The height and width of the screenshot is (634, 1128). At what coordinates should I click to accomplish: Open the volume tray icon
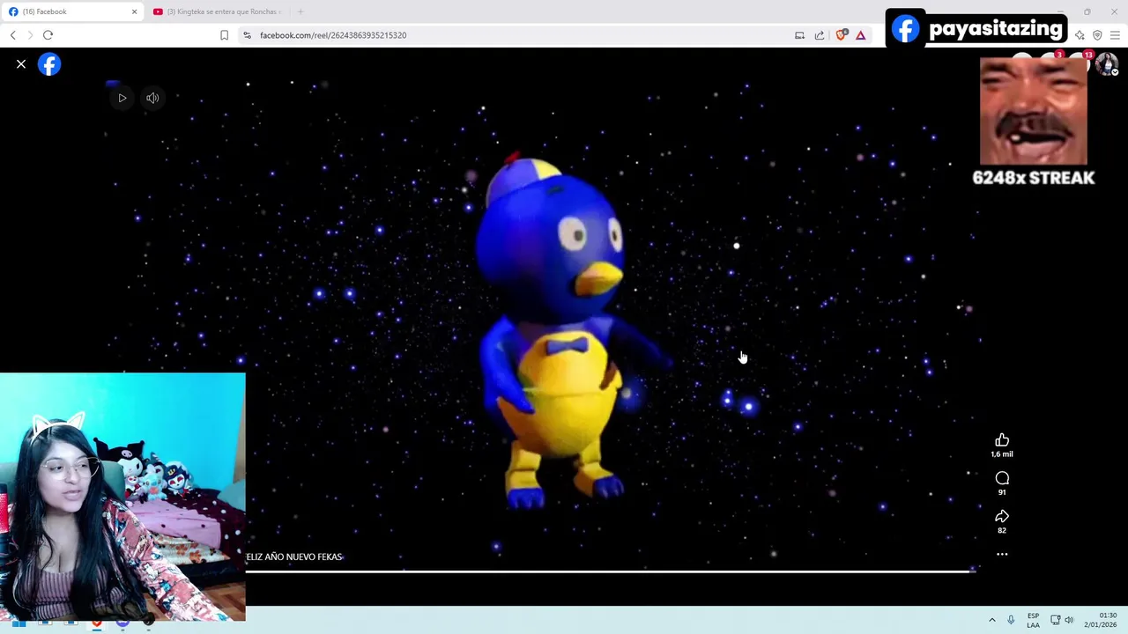coord(1069,620)
